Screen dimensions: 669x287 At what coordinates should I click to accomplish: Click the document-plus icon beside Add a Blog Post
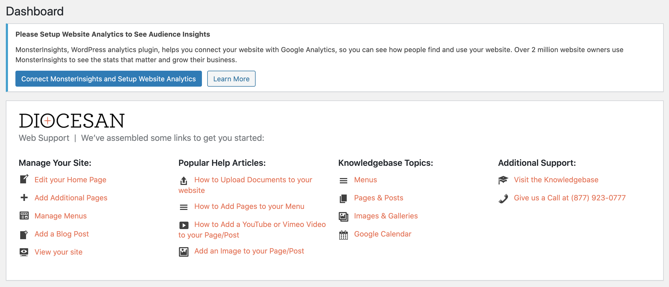click(x=24, y=234)
